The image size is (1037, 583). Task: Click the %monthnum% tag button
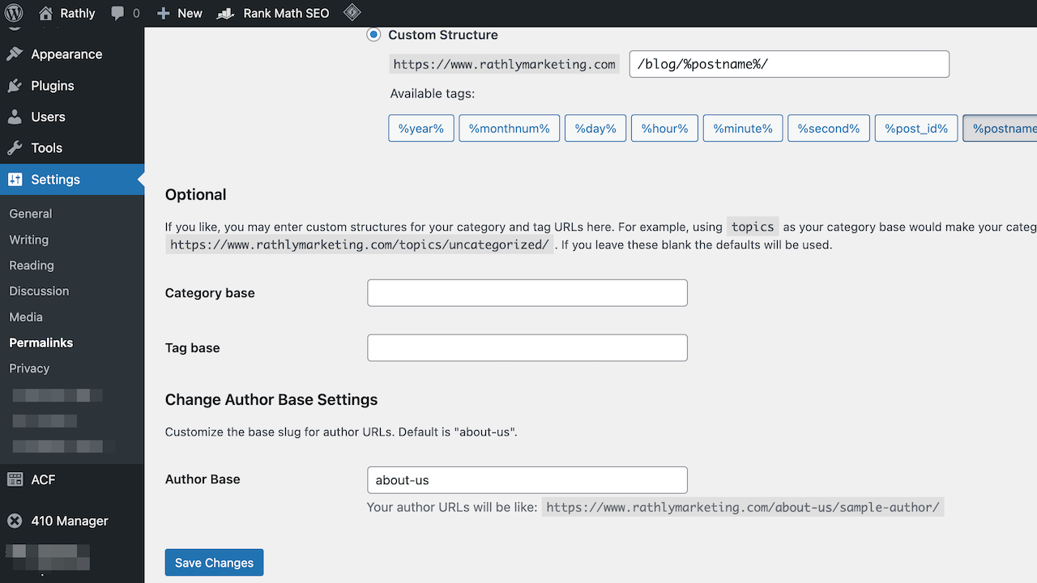pyautogui.click(x=509, y=128)
